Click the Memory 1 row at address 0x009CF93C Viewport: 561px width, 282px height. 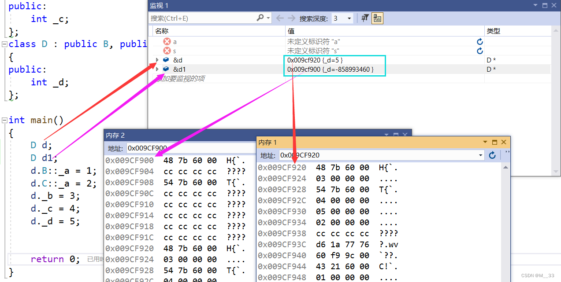(x=328, y=244)
